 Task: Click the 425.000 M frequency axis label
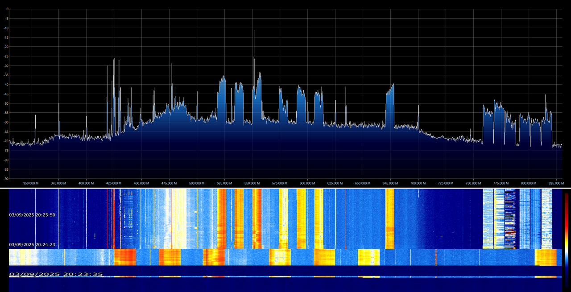point(114,183)
